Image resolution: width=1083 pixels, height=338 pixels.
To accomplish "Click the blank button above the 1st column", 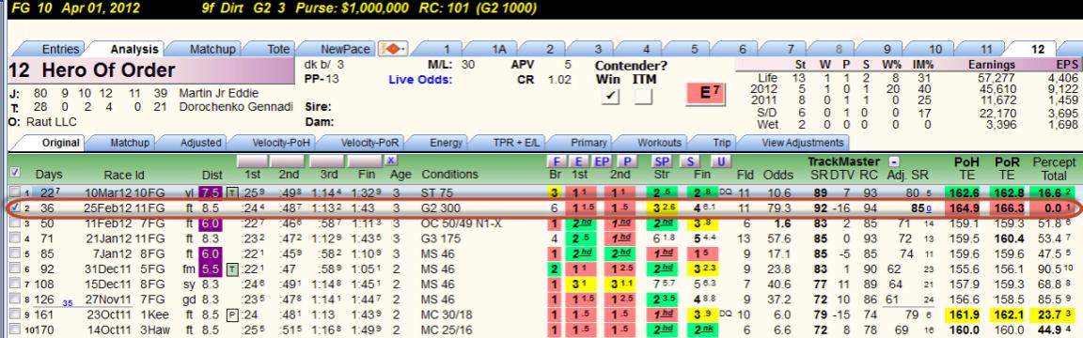I will coord(252,161).
